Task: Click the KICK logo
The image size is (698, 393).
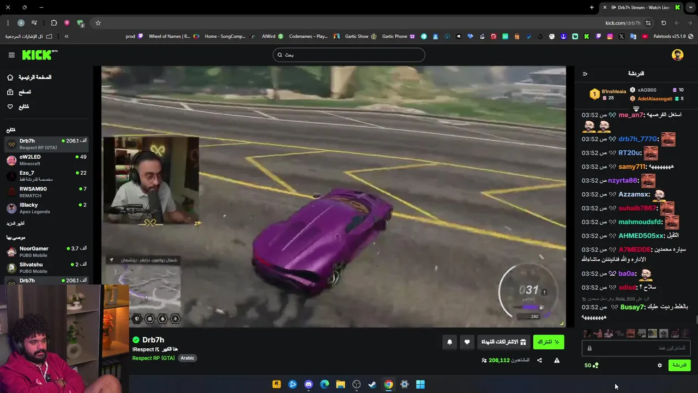Action: [x=39, y=55]
